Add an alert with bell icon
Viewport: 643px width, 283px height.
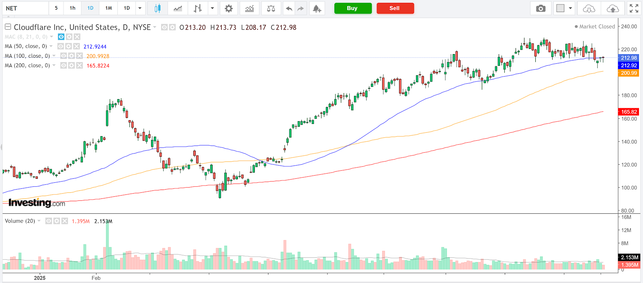tap(317, 8)
